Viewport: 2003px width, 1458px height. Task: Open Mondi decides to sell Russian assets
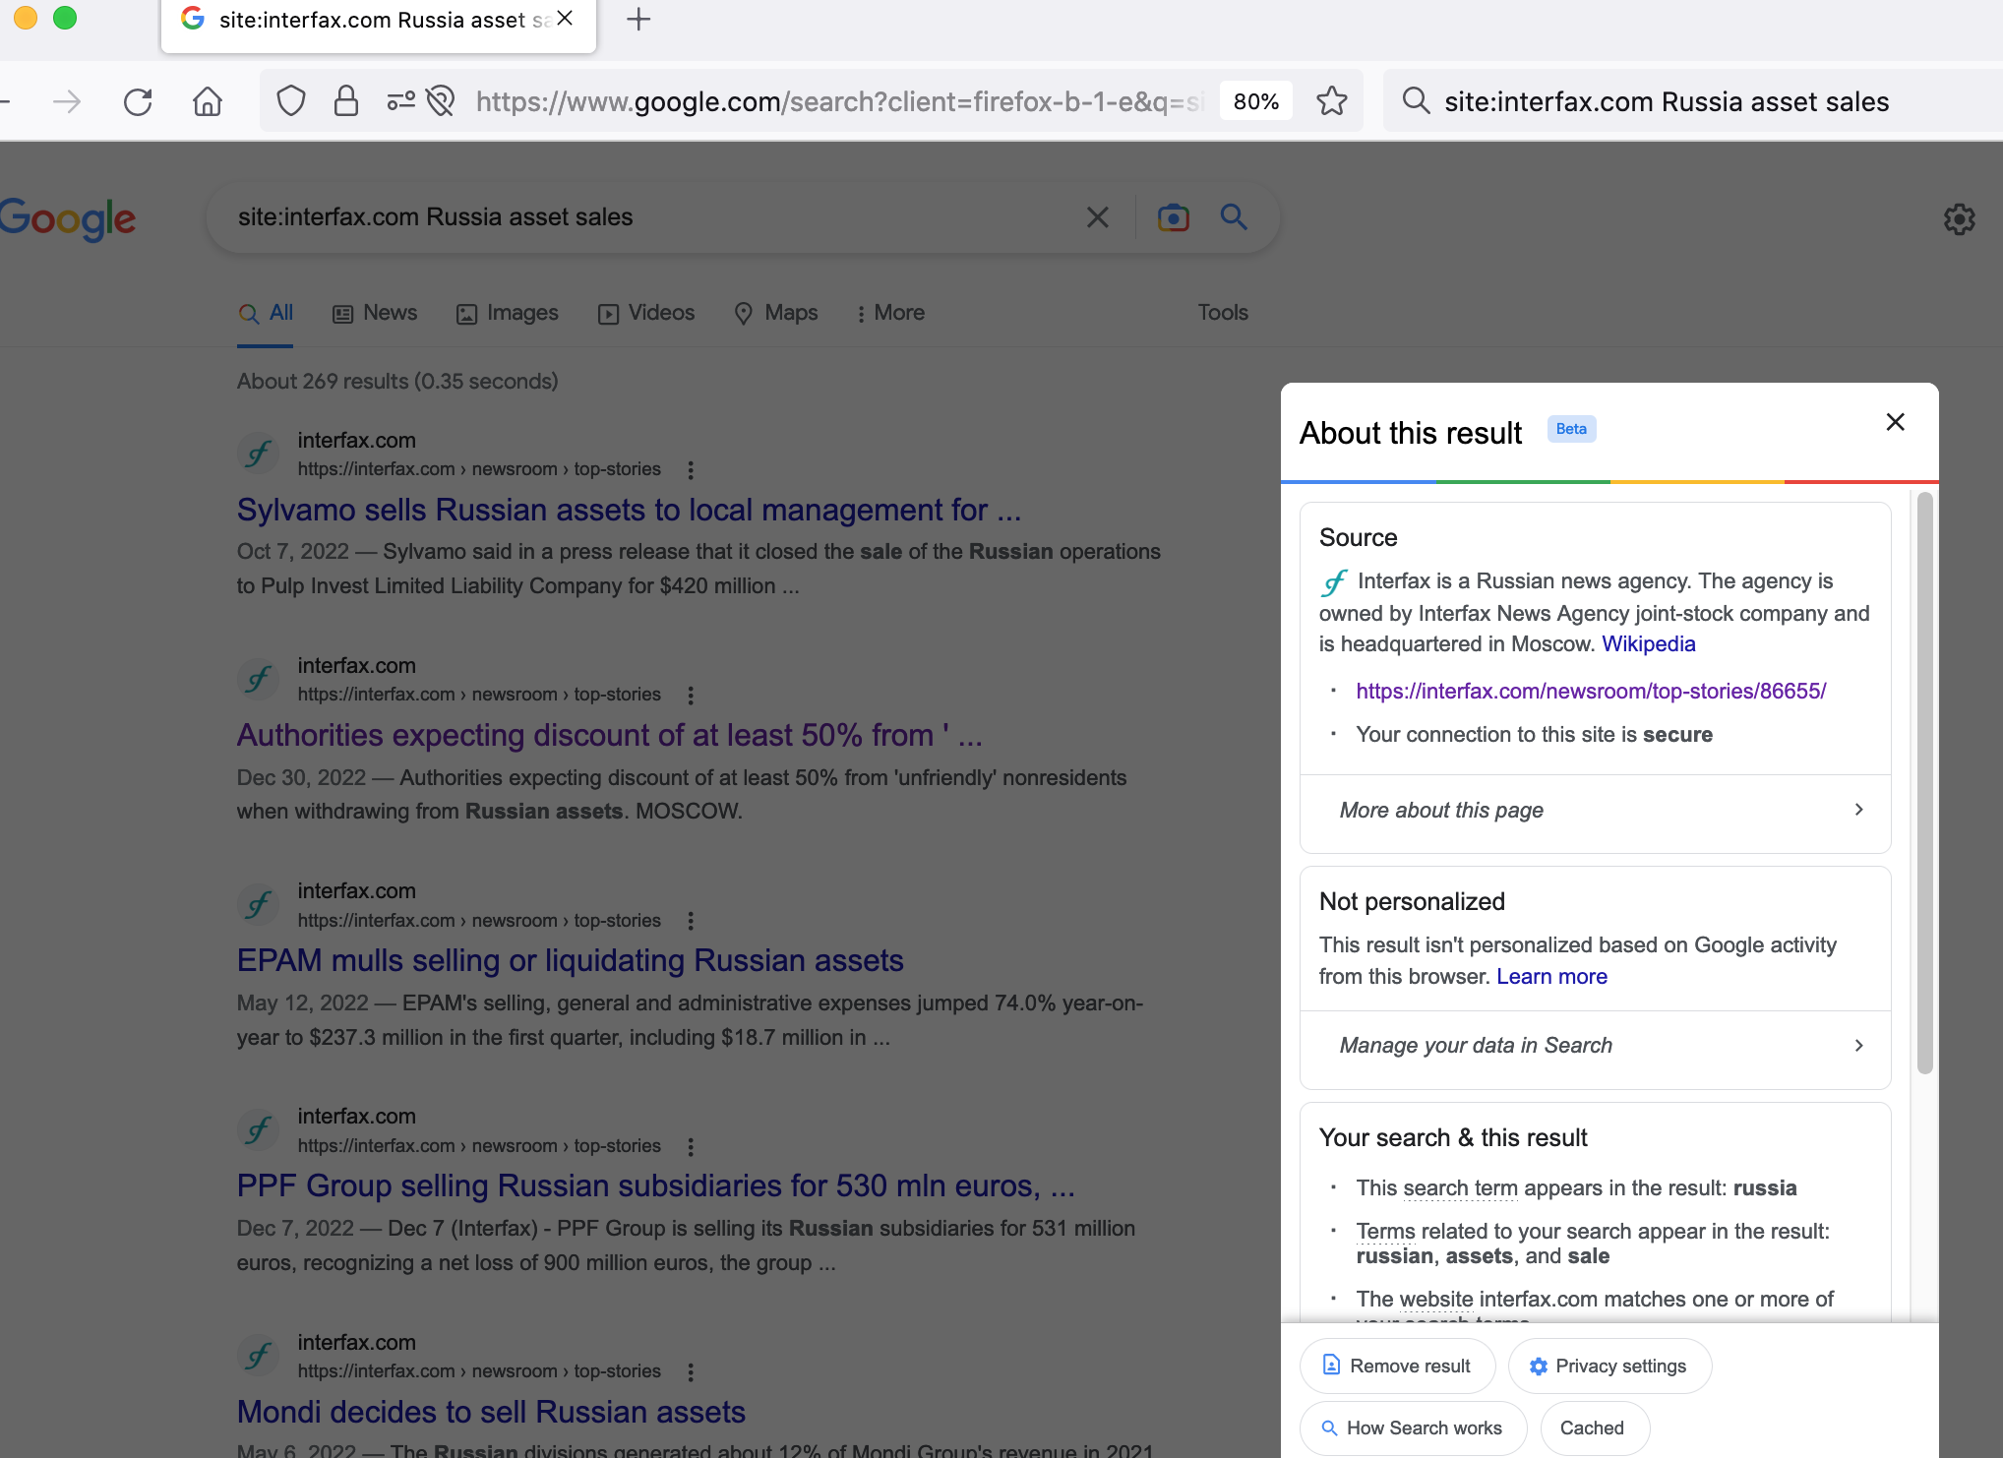(491, 1412)
